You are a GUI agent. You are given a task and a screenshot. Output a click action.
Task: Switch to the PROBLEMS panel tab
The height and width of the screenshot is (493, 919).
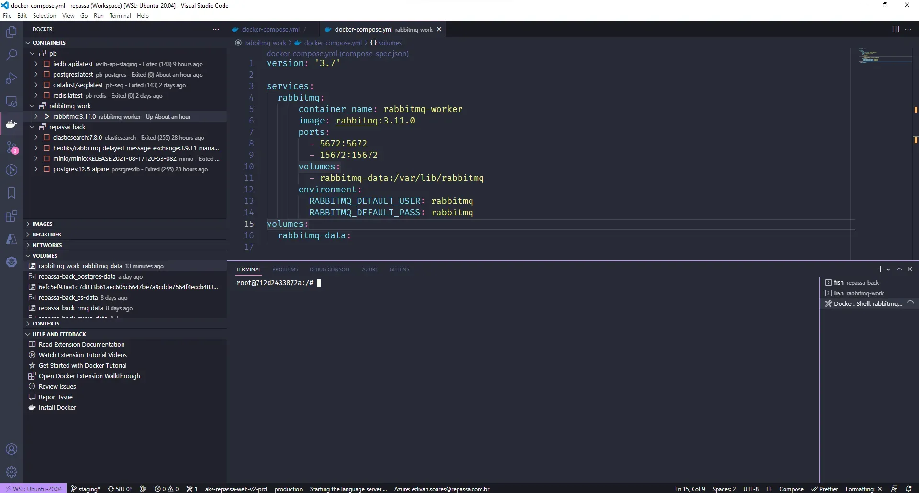(x=285, y=269)
